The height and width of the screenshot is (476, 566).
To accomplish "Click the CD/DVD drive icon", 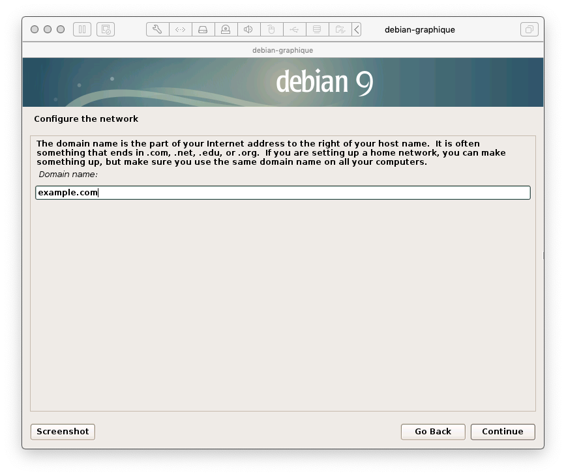I will tap(226, 29).
